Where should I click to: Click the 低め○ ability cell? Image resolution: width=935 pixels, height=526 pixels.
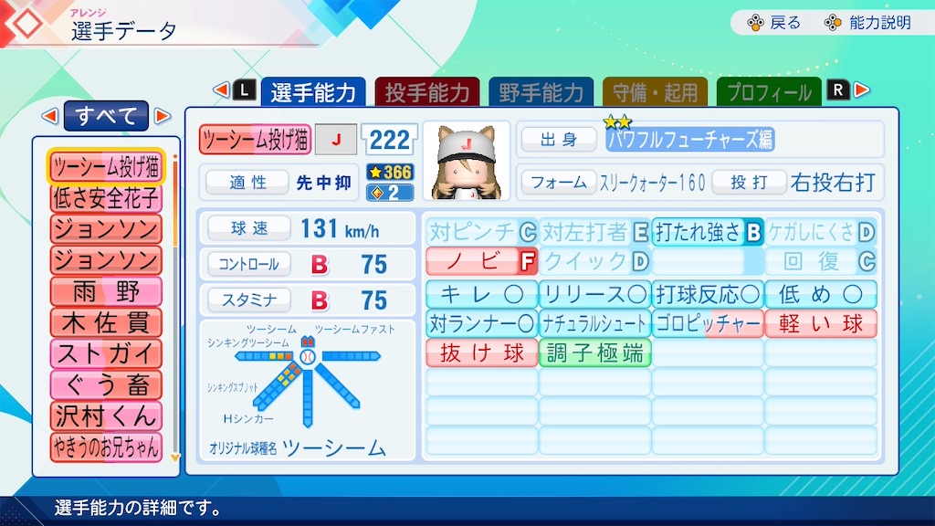[821, 293]
